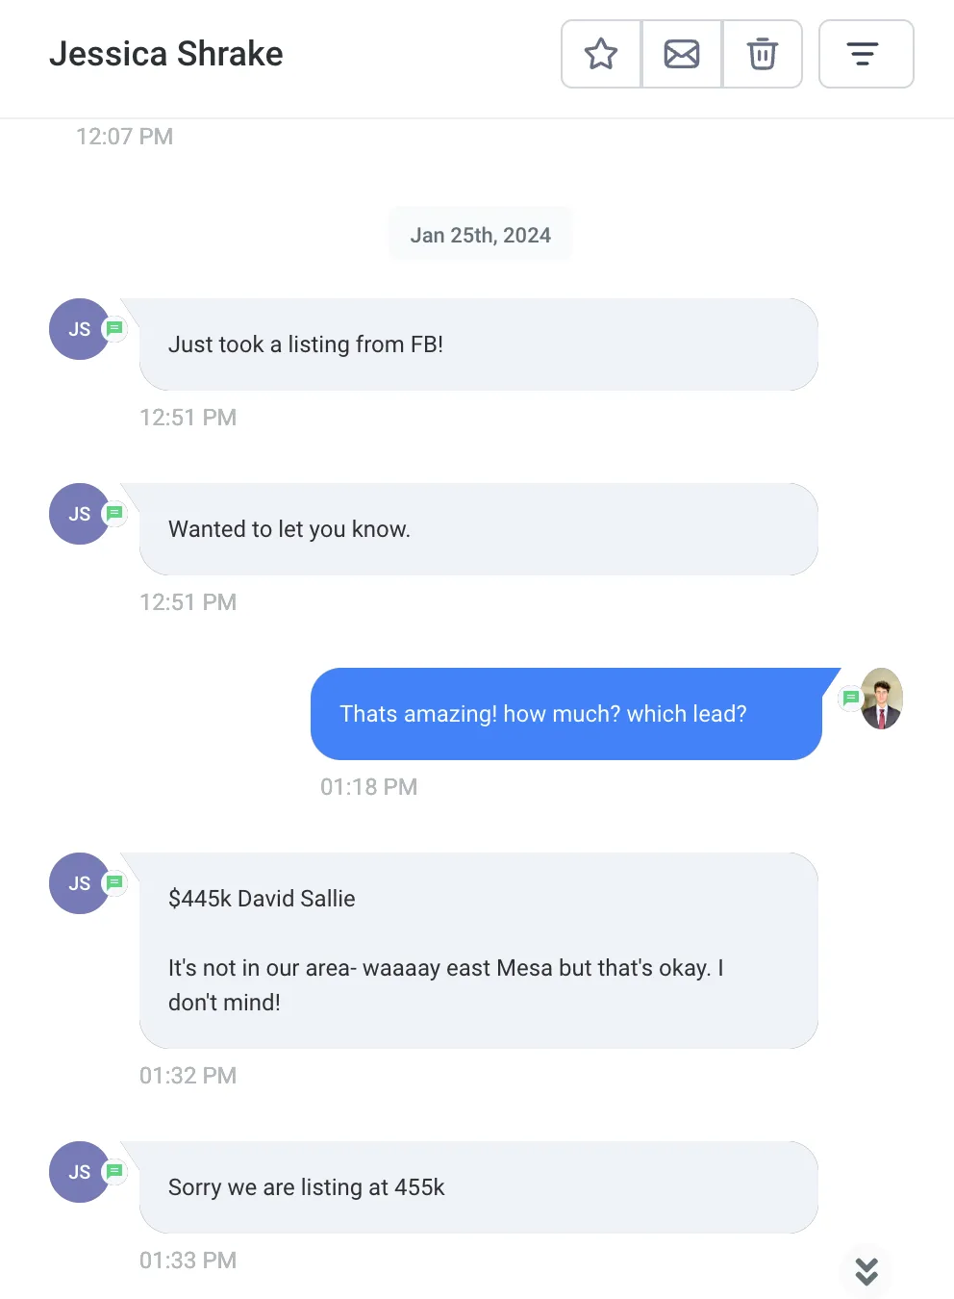954x1299 pixels.
Task: Click the Jessica Shrake contact name header
Action: [166, 54]
